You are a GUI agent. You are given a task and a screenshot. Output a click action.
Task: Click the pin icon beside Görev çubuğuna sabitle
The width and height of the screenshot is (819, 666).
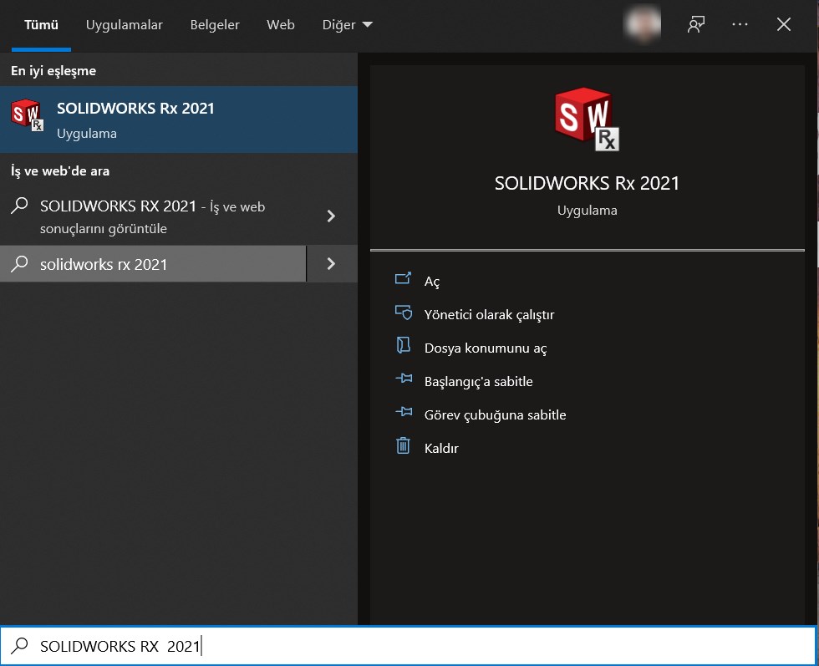pos(404,412)
